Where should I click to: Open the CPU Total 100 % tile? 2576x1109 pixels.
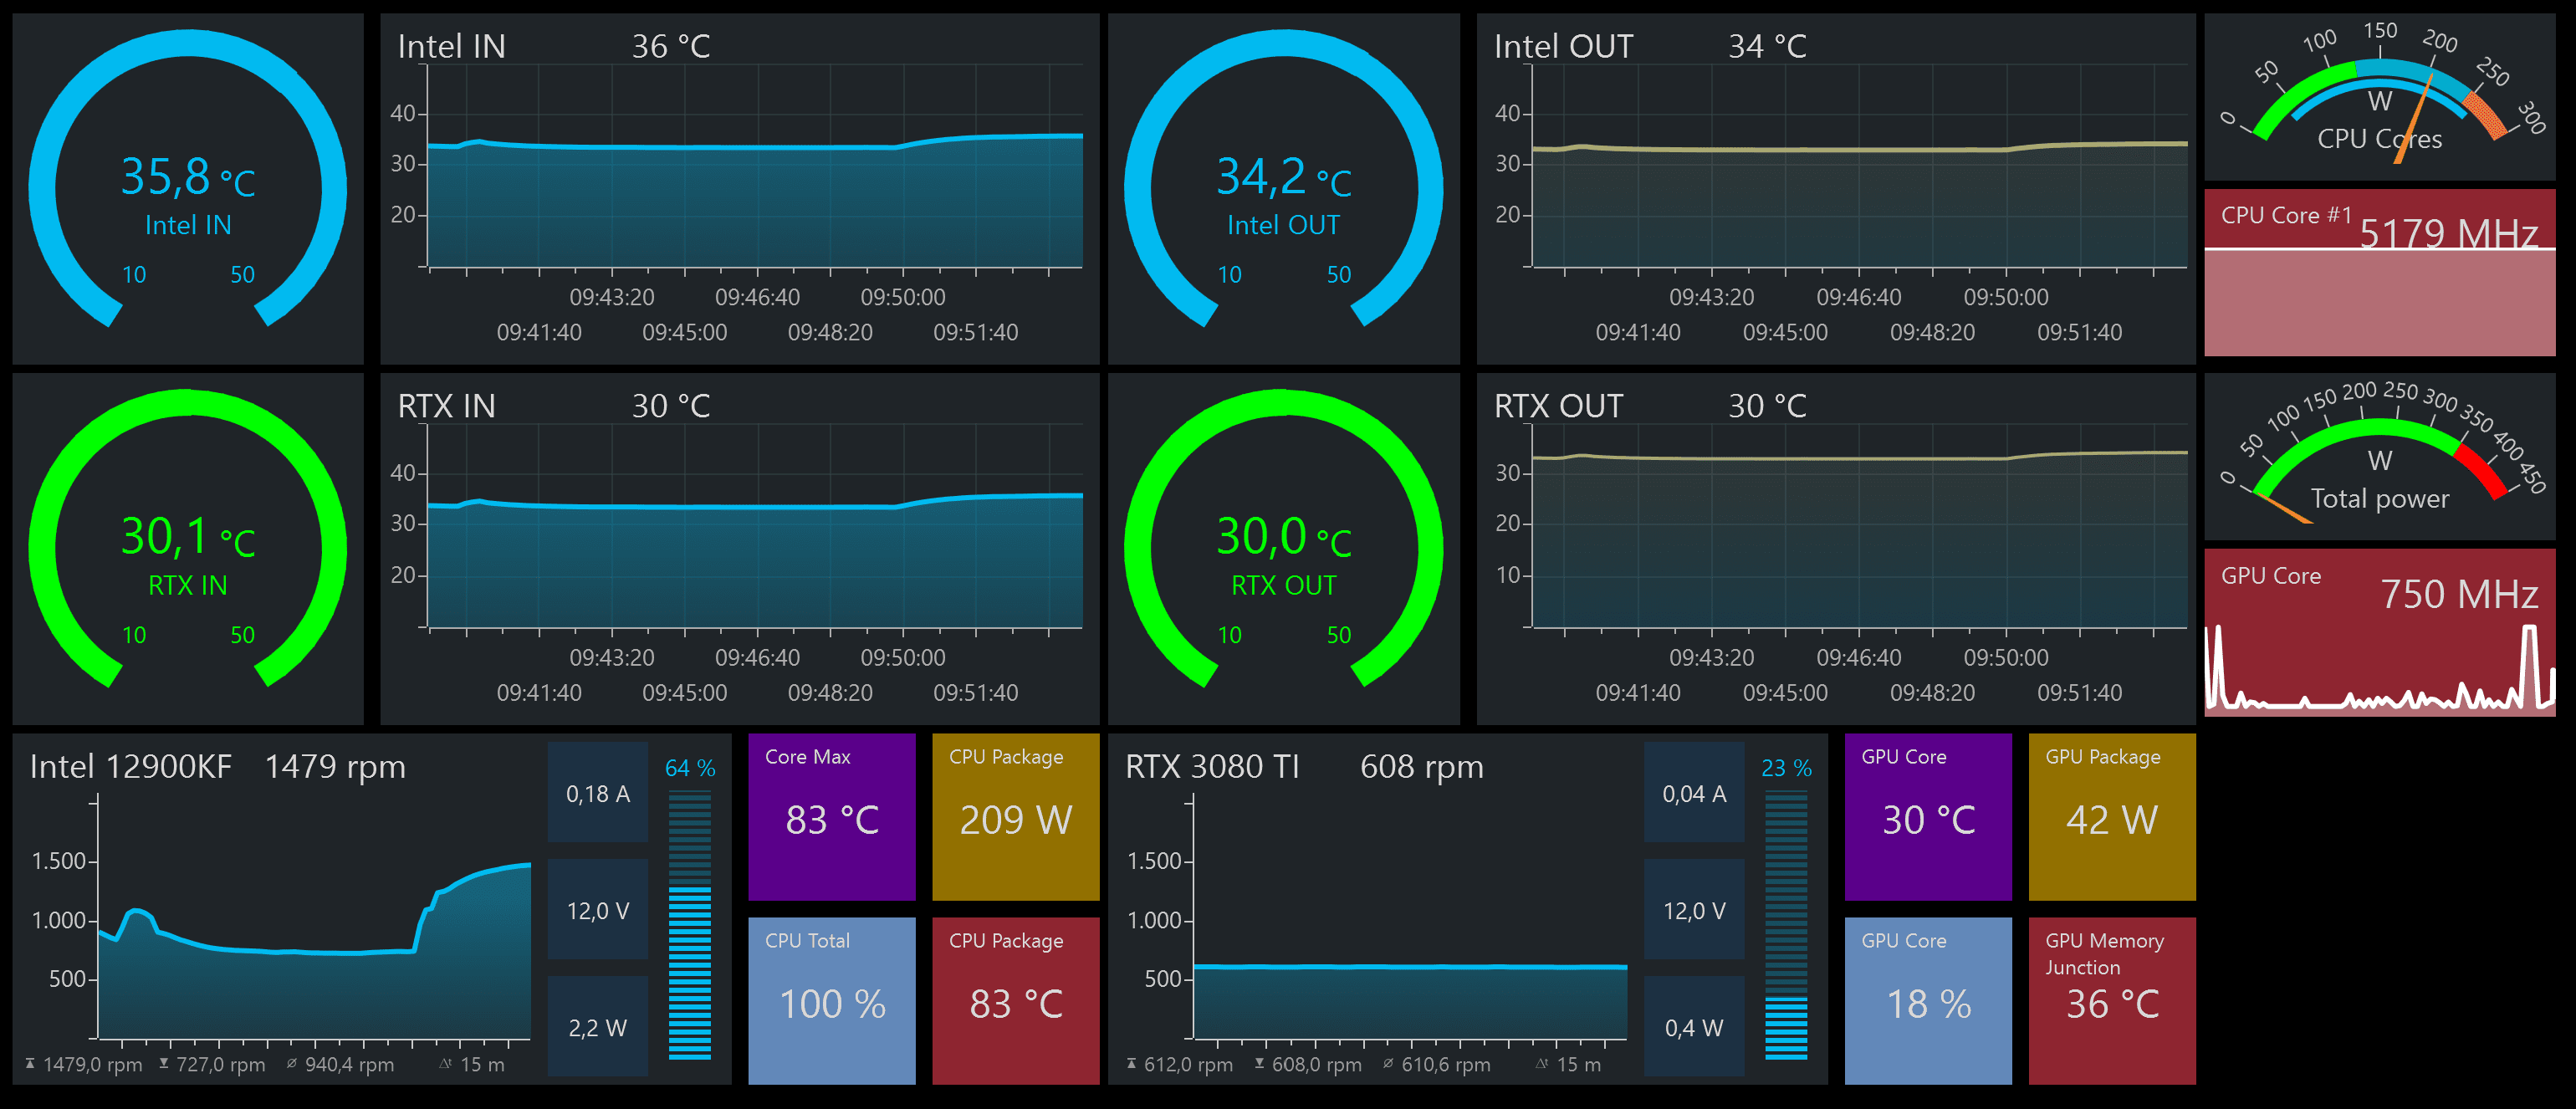(x=831, y=1000)
